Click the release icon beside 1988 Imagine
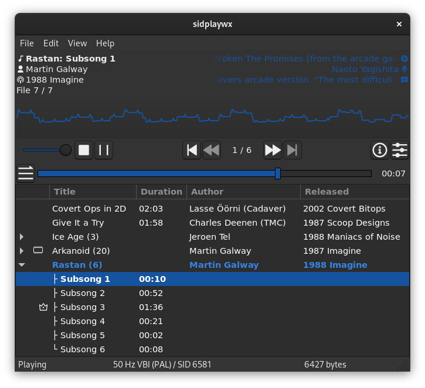 click(x=21, y=80)
